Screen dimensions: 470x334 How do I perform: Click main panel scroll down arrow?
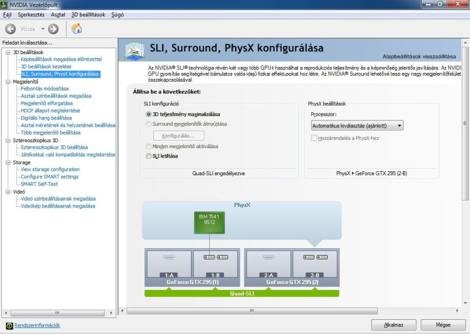tap(465, 303)
